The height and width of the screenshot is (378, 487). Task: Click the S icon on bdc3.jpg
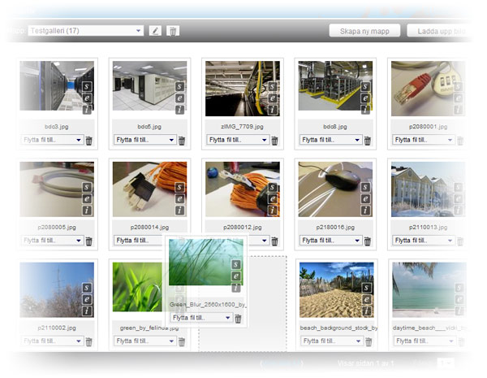click(x=87, y=86)
